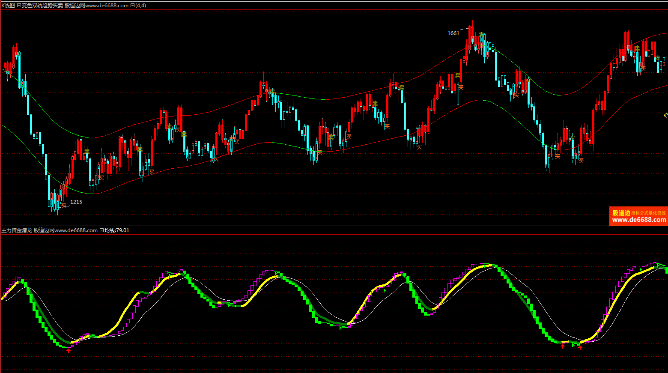Click the 1661 high price label
The image size is (668, 373).
click(453, 33)
